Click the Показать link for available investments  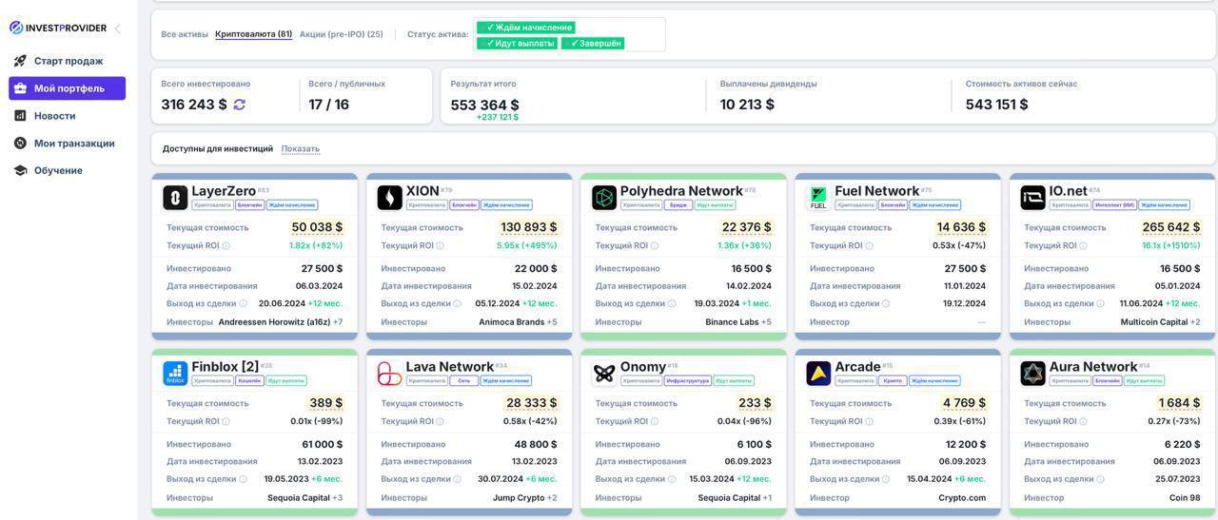pos(301,148)
